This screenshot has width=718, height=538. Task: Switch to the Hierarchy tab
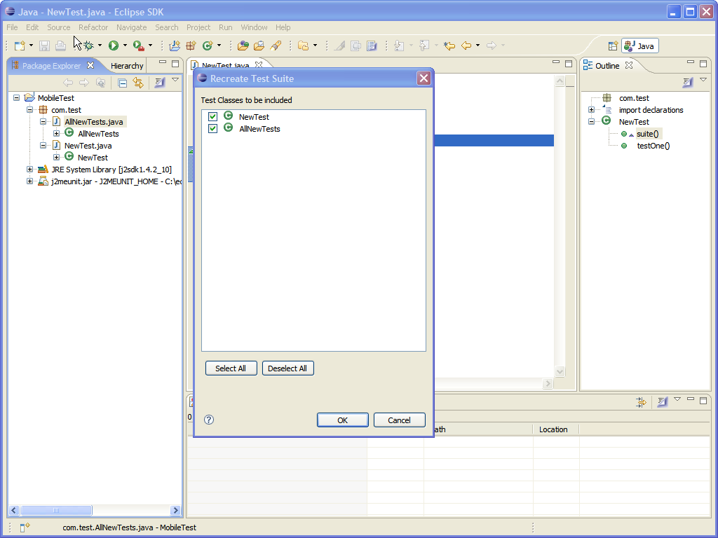coord(127,66)
